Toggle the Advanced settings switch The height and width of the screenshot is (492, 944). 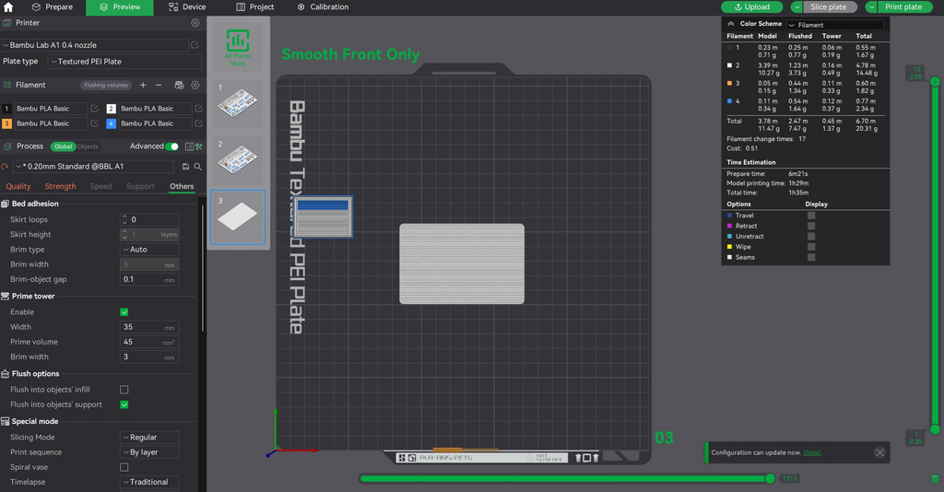pos(172,146)
